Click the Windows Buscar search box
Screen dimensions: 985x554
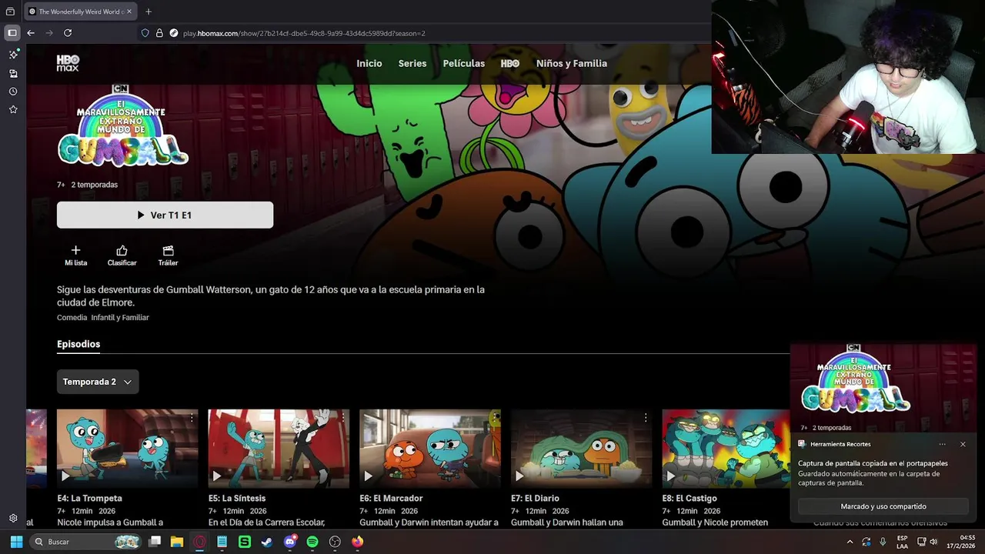pyautogui.click(x=86, y=542)
